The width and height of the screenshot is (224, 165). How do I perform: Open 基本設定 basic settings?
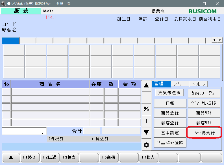(170, 133)
